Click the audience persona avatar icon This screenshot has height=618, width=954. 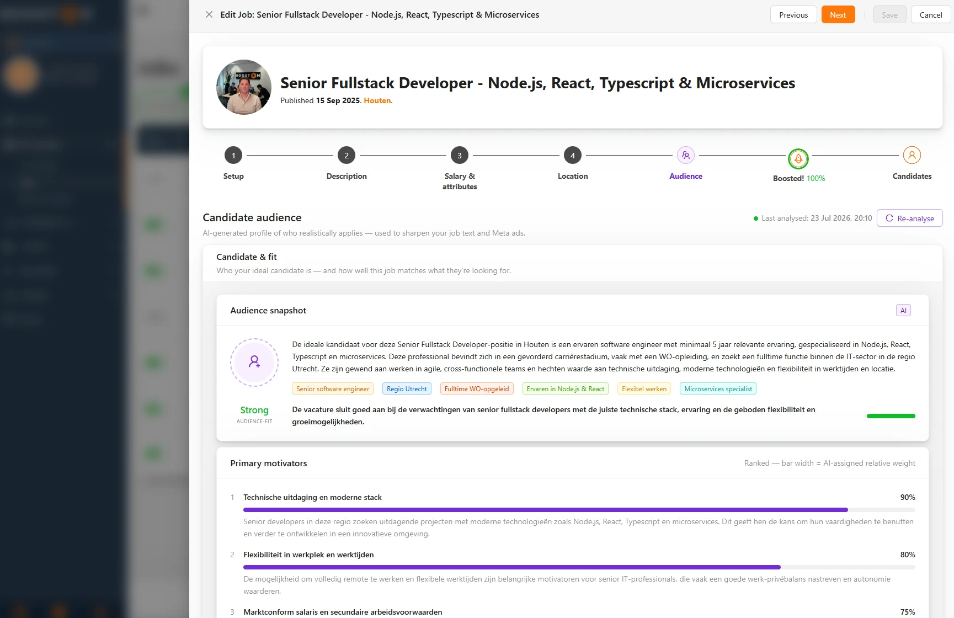(x=254, y=363)
